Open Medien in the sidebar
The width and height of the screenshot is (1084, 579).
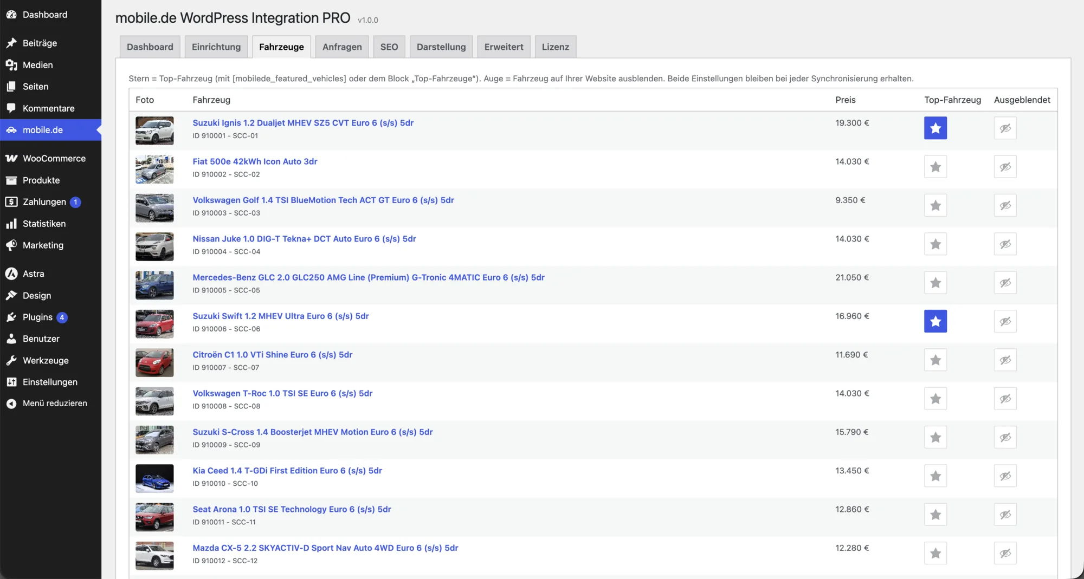[x=37, y=65]
